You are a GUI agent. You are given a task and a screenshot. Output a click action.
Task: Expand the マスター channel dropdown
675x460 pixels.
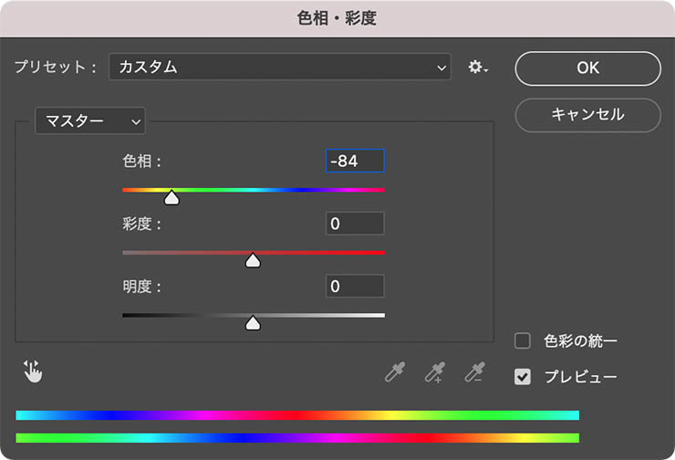(x=89, y=120)
